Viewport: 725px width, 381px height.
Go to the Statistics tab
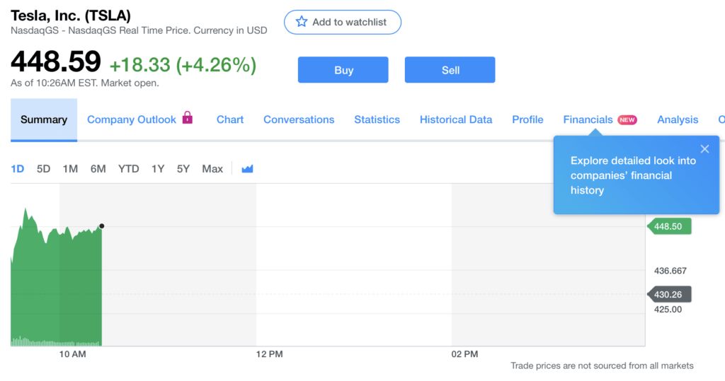coord(377,119)
